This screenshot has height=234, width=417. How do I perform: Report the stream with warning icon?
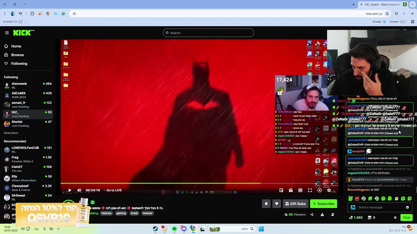click(x=322, y=214)
